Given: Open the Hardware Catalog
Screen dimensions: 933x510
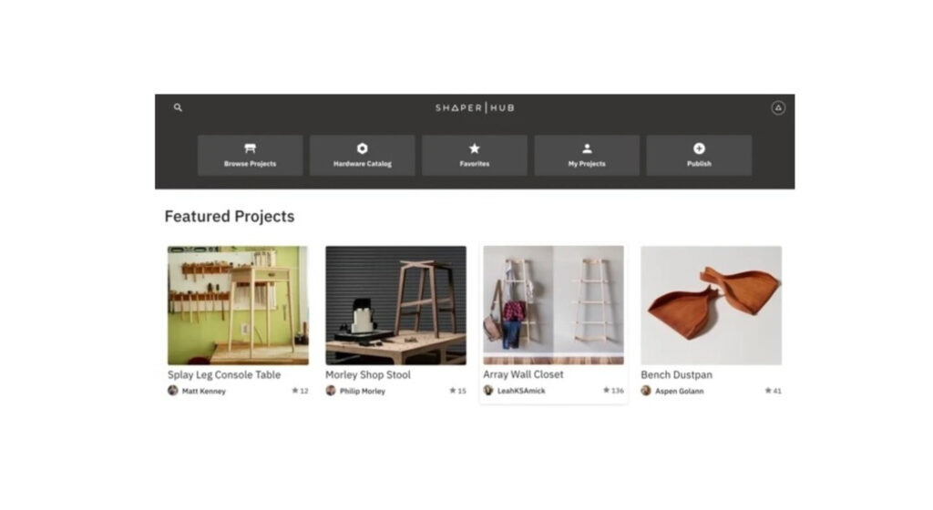Looking at the screenshot, I should point(363,155).
